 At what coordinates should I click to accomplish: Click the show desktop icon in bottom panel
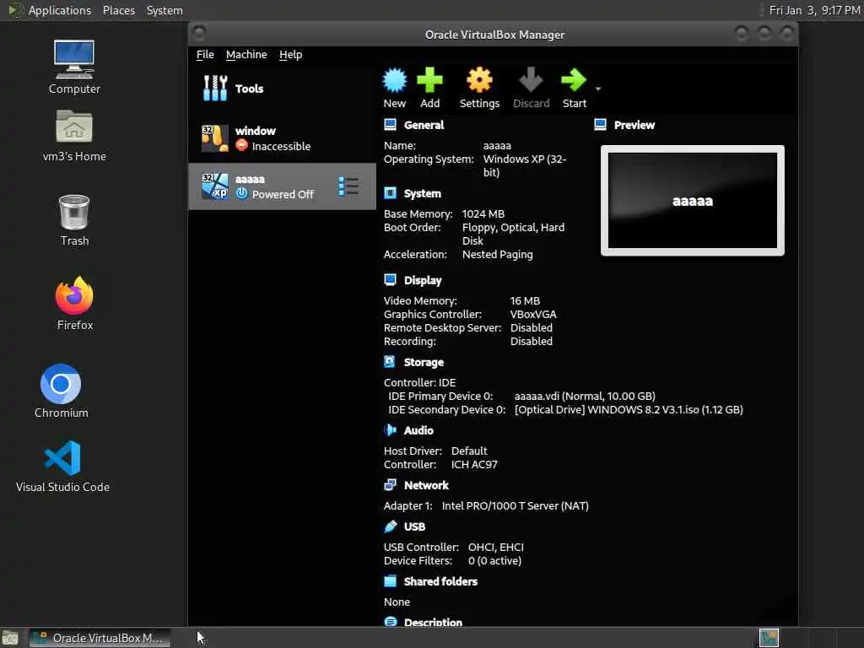10,639
